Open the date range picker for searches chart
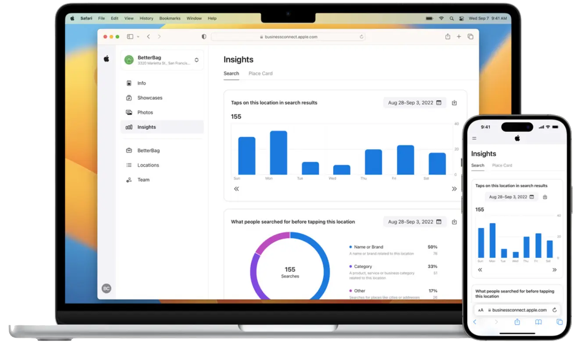577x345 pixels. pos(414,222)
